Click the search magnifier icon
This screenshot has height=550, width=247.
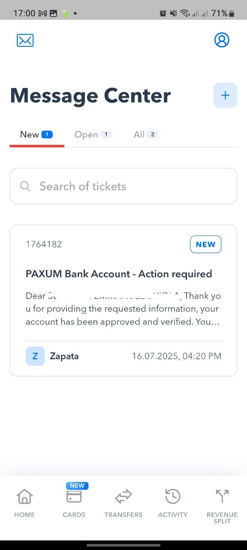[25, 186]
